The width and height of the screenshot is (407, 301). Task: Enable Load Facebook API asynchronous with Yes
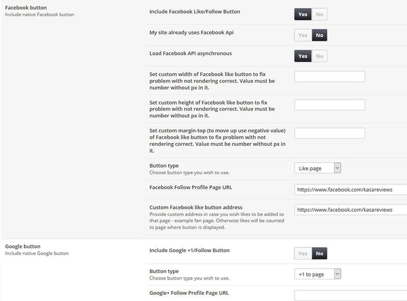click(303, 56)
